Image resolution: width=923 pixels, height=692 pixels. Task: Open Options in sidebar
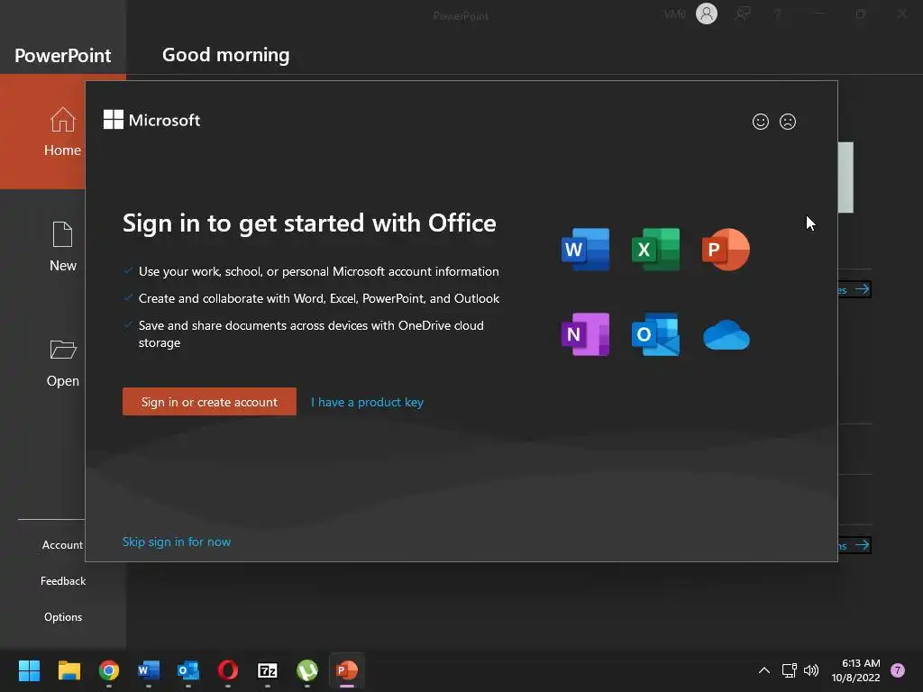[63, 616]
